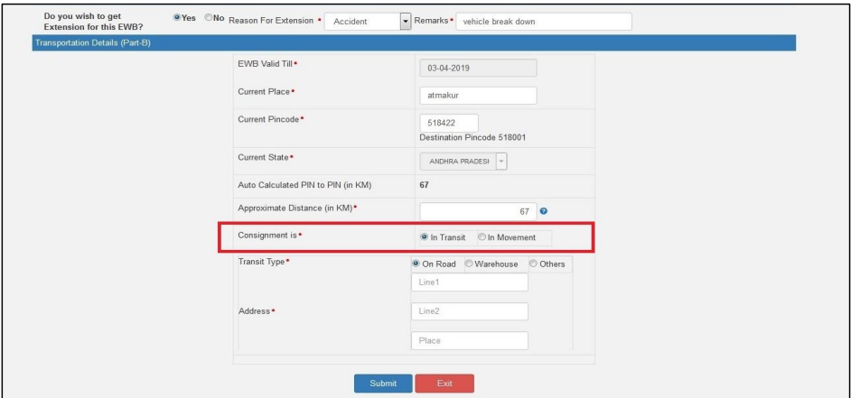The height and width of the screenshot is (398, 851).
Task: Select Others transit type
Action: click(533, 264)
